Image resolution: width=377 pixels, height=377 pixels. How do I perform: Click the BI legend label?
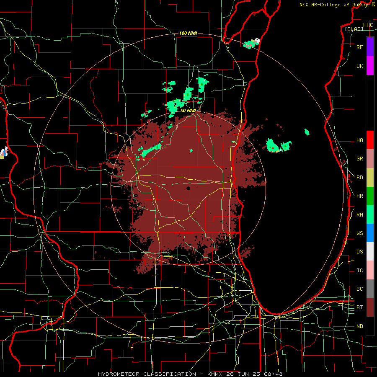[359, 307]
